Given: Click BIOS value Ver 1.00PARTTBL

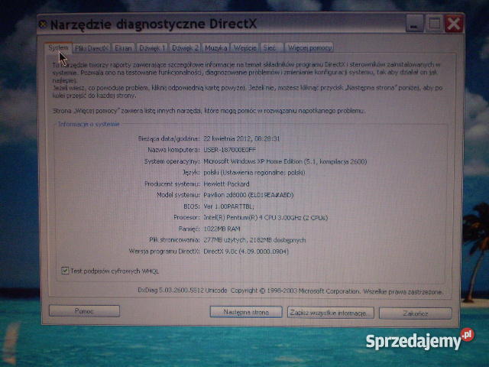Looking at the screenshot, I should (x=228, y=206).
